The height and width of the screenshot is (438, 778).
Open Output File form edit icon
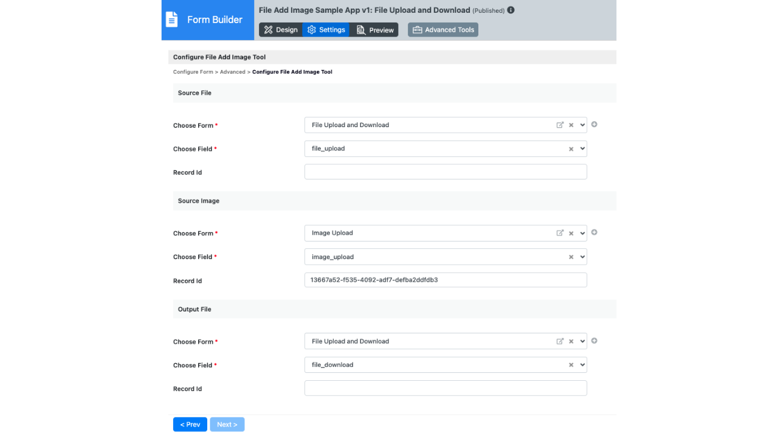(x=560, y=341)
